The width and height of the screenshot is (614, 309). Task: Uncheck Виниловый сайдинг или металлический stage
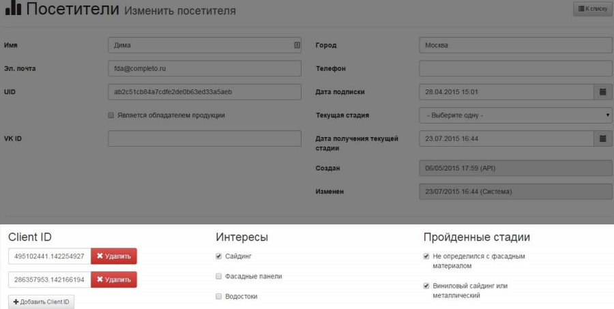click(426, 286)
